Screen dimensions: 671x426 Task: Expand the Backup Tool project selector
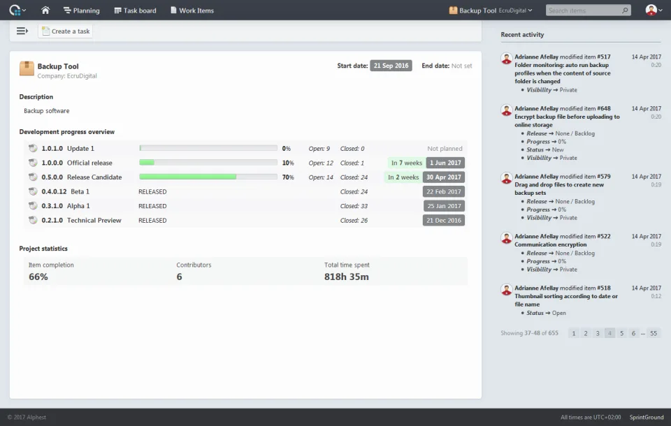(x=491, y=10)
